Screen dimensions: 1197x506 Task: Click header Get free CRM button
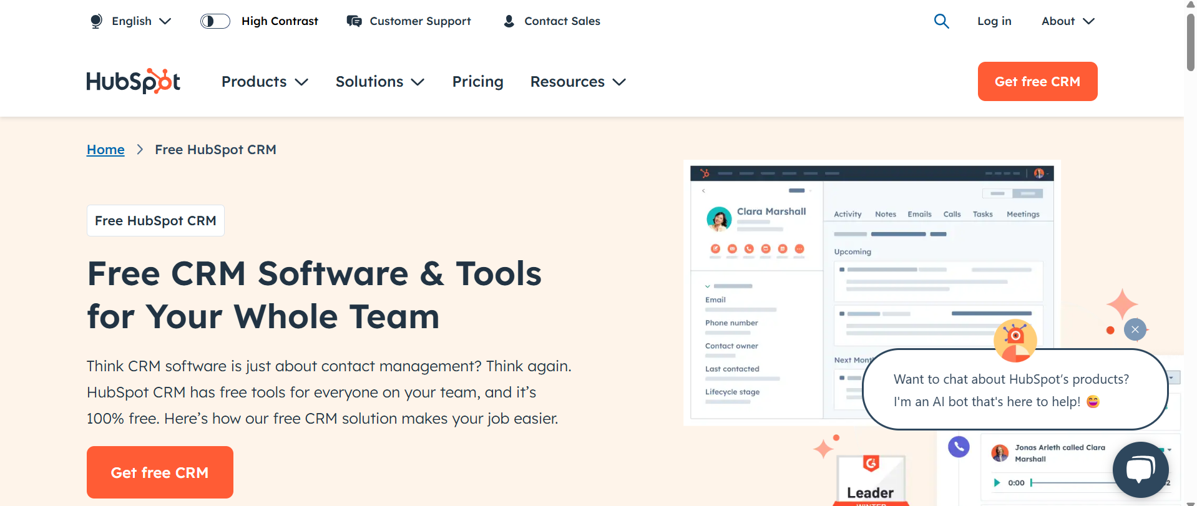click(1037, 81)
